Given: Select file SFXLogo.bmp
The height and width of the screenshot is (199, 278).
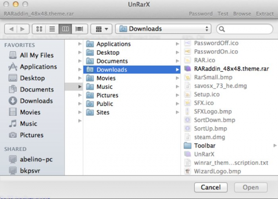Looking at the screenshot, I should tap(208, 111).
